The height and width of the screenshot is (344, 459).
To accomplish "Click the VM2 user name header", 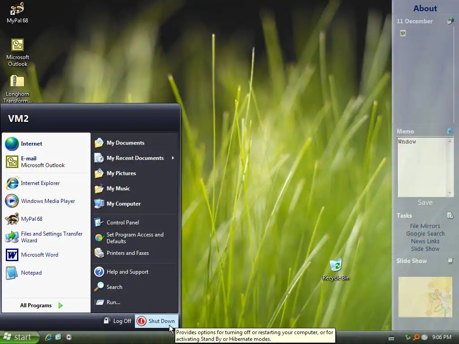I will coord(18,118).
